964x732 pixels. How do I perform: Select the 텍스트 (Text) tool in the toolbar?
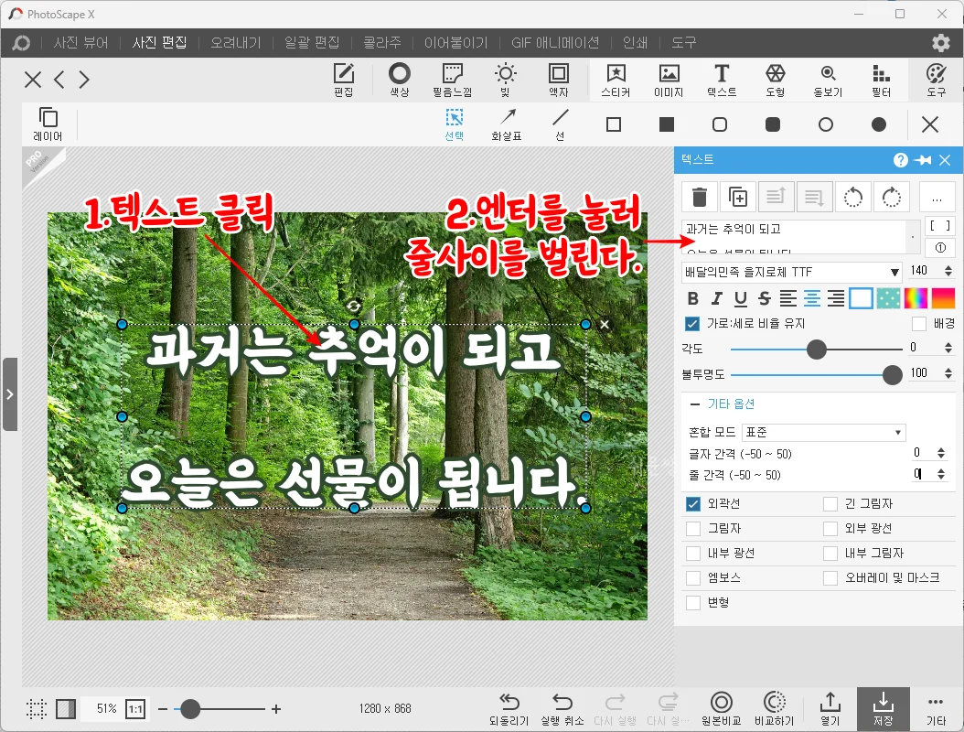click(x=722, y=79)
